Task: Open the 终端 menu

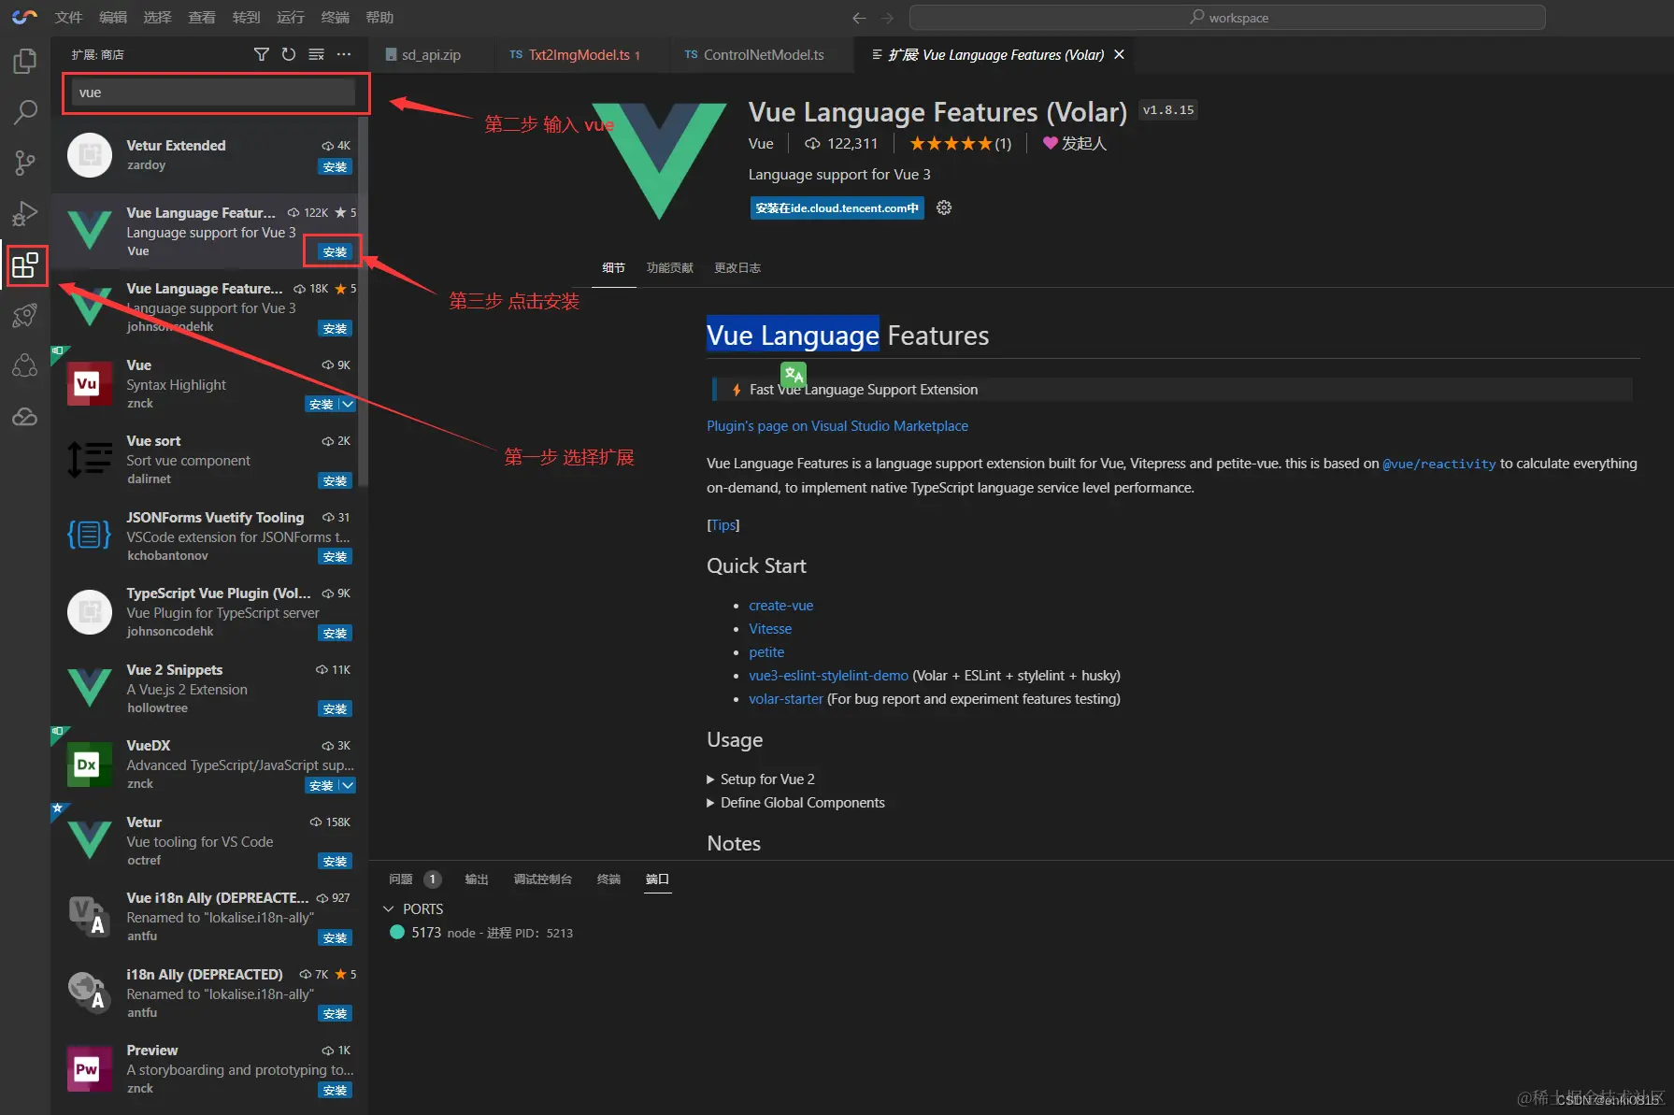Action: [x=335, y=17]
